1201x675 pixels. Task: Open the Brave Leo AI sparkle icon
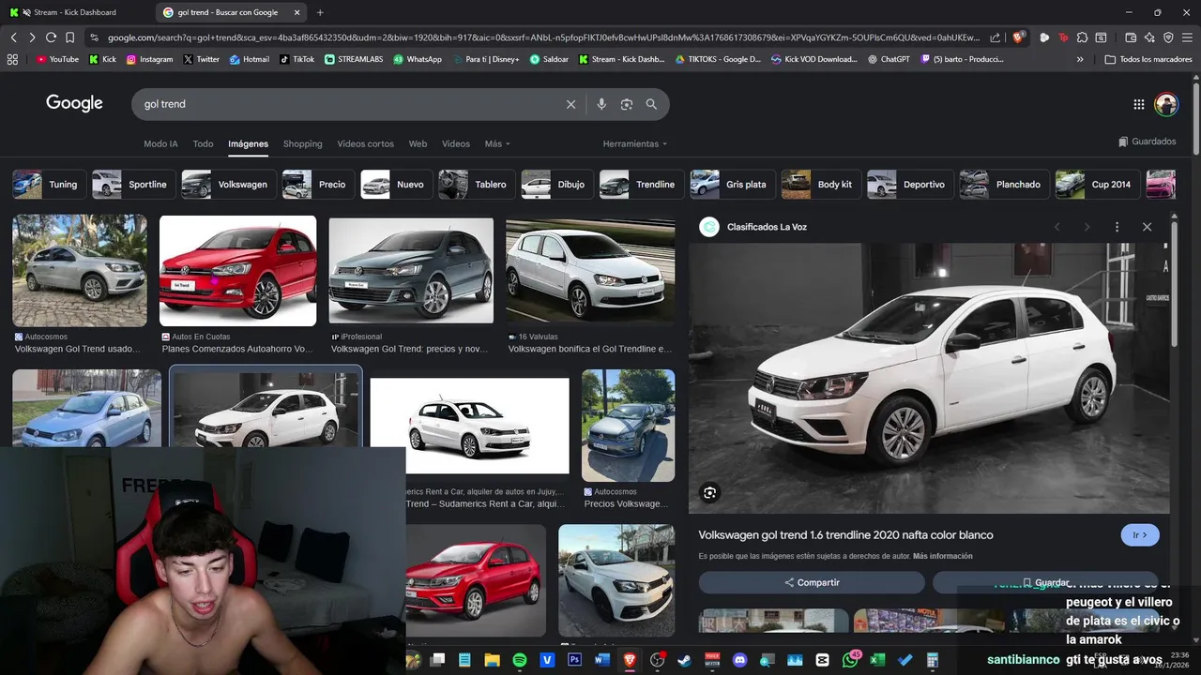click(x=1149, y=37)
